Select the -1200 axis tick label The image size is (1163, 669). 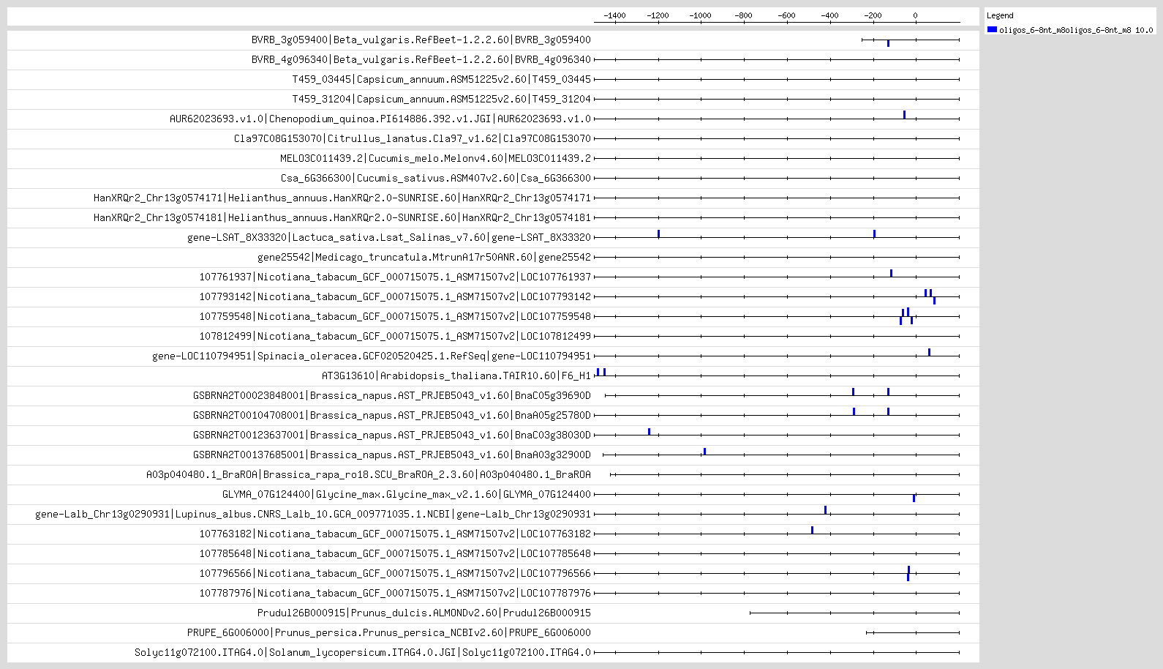pos(658,15)
